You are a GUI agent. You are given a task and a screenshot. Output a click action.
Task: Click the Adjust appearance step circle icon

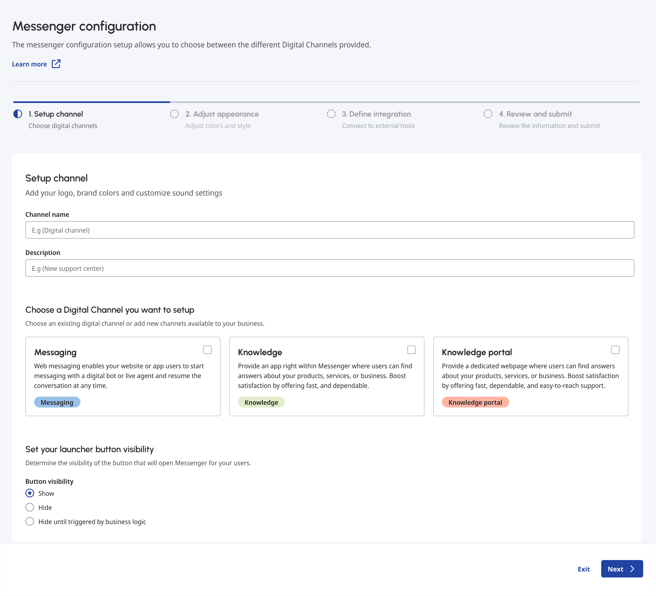[x=174, y=114]
